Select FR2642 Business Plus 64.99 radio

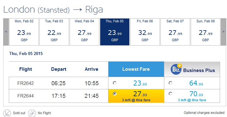[170, 83]
